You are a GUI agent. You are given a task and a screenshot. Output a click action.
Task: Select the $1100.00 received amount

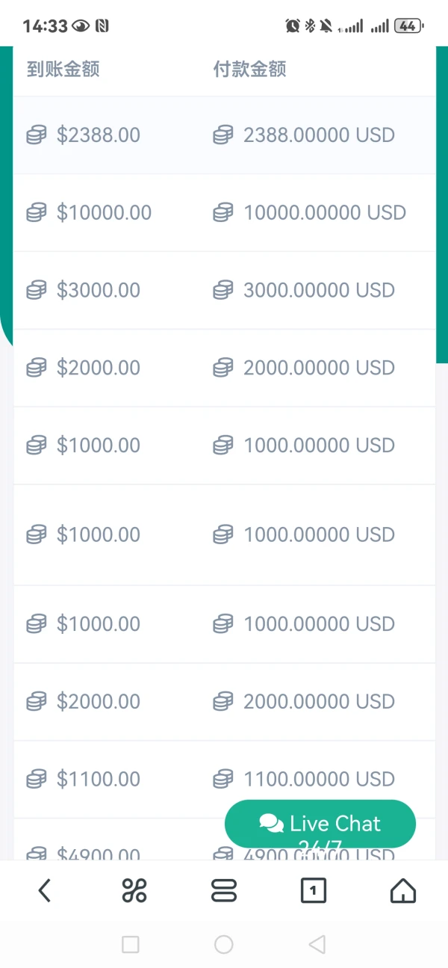coord(99,779)
